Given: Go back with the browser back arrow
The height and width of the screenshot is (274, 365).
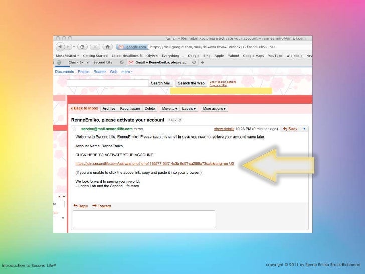Looking at the screenshot, I should pyautogui.click(x=60, y=47).
